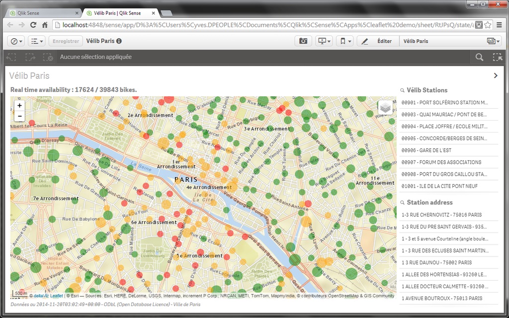Select address 1-3 RUE CHERNOVITZ - 75016 PARIS
The image size is (509, 318).
click(x=449, y=215)
